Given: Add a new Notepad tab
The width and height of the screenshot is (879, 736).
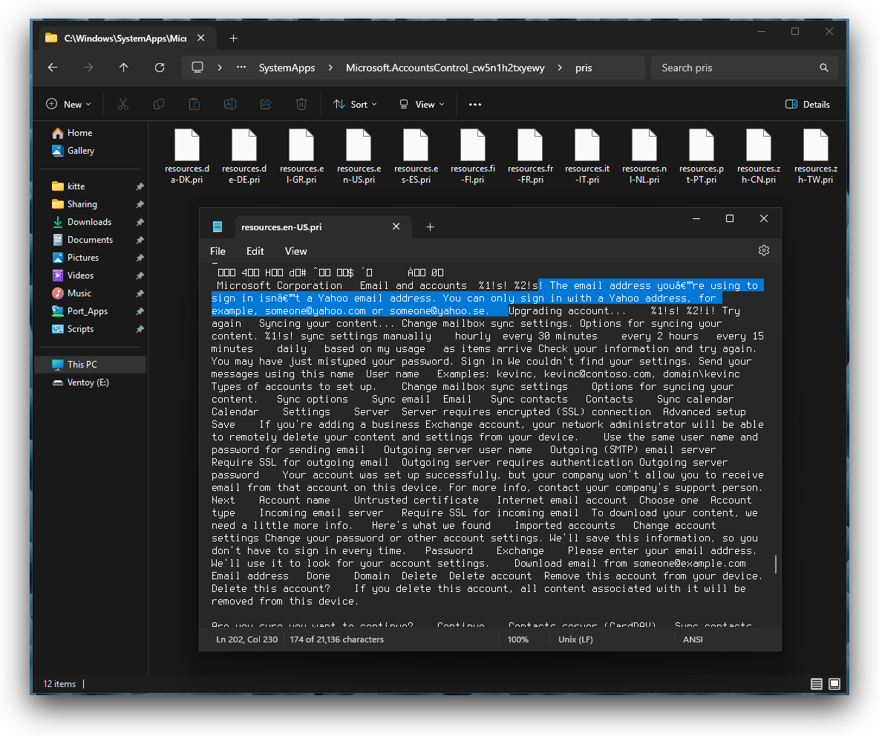Looking at the screenshot, I should (430, 227).
